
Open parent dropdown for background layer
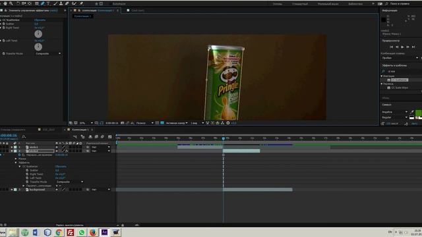pos(101,190)
